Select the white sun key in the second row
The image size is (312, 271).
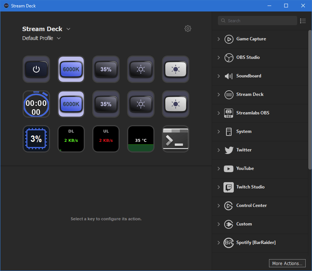[x=176, y=104]
